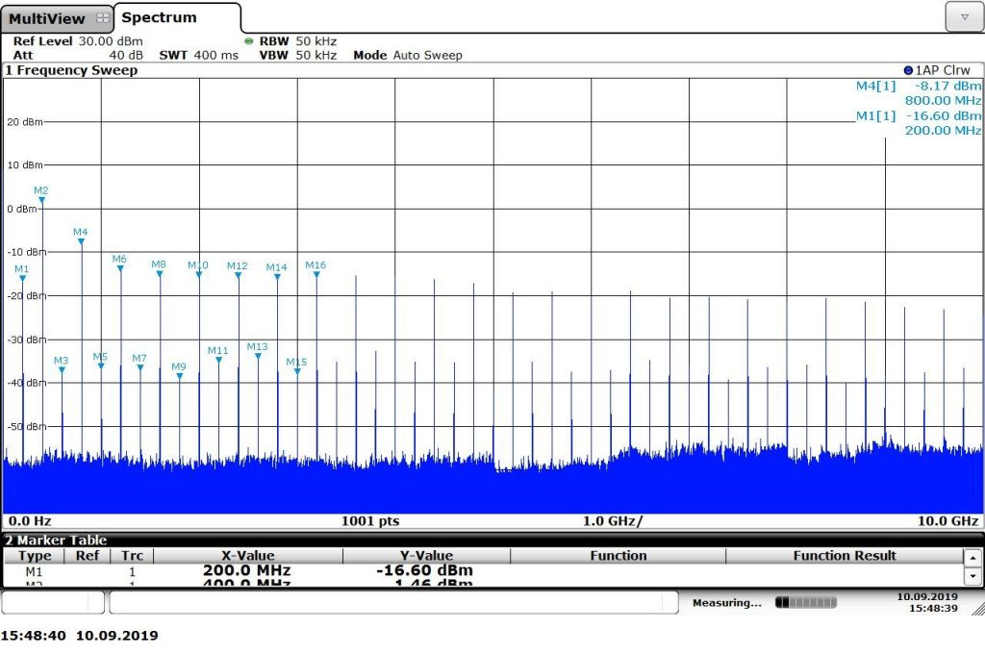Select the M1 row in Marker Table

tap(483, 571)
